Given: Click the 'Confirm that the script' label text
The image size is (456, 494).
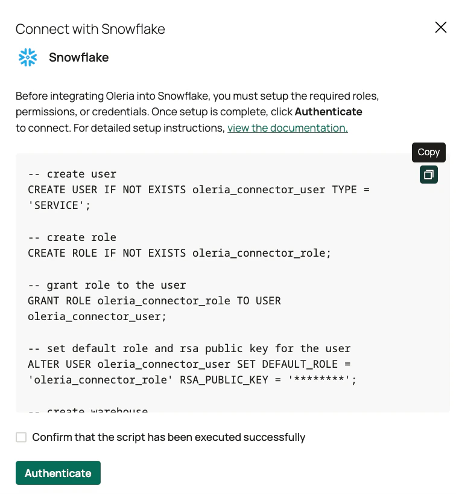Looking at the screenshot, I should 169,437.
